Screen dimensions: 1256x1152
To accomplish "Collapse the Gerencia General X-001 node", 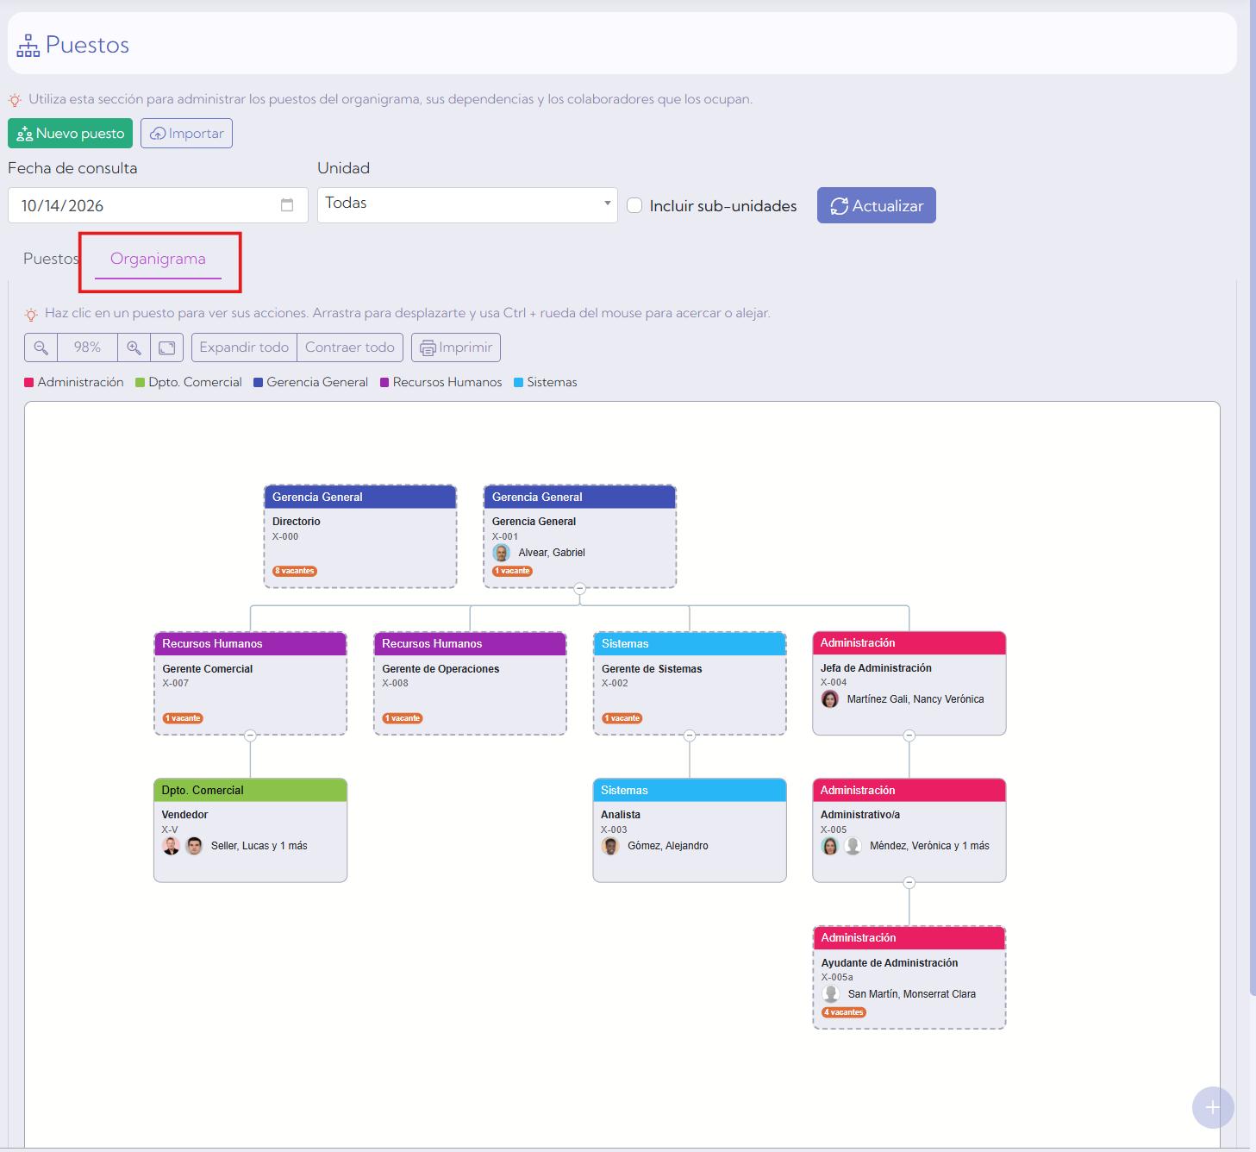I will coord(580,589).
